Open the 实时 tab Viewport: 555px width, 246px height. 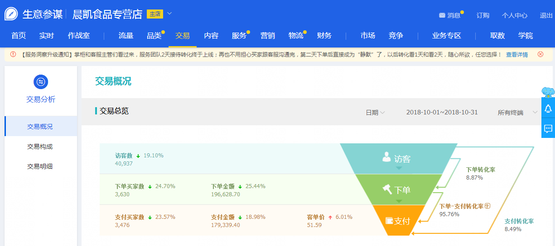coord(47,35)
